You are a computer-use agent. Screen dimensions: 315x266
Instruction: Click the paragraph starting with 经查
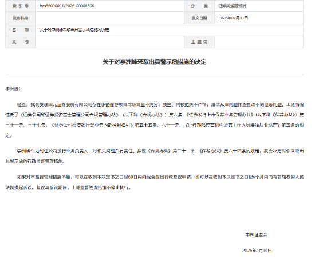tap(155, 120)
